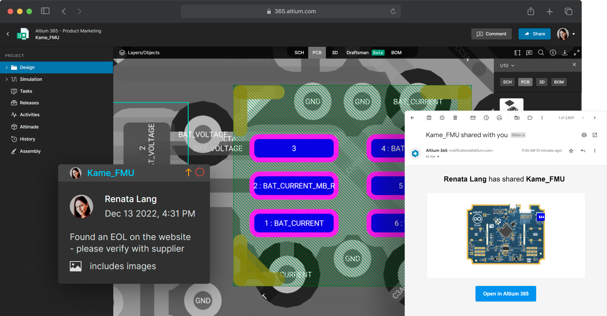Select the BOM tab in the U10 panel
Viewport: 607px width, 316px height.
click(559, 82)
